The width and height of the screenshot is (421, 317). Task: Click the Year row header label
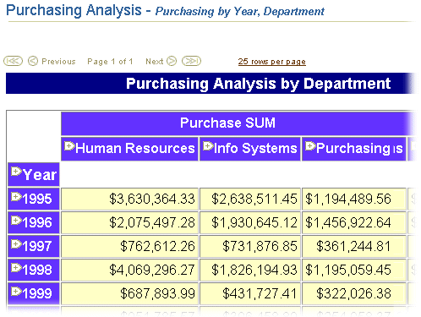click(x=40, y=175)
